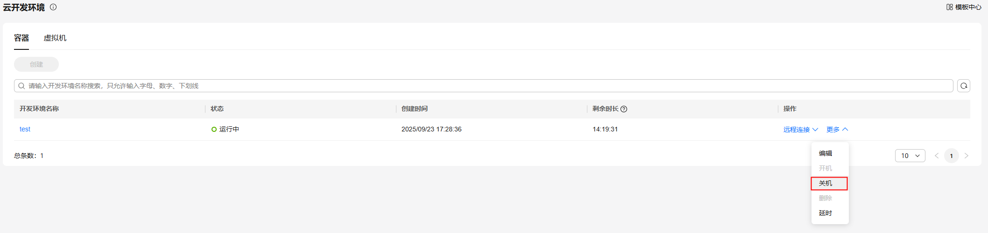Expand the 远程连接 dropdown
This screenshot has width=988, height=233.
point(800,130)
